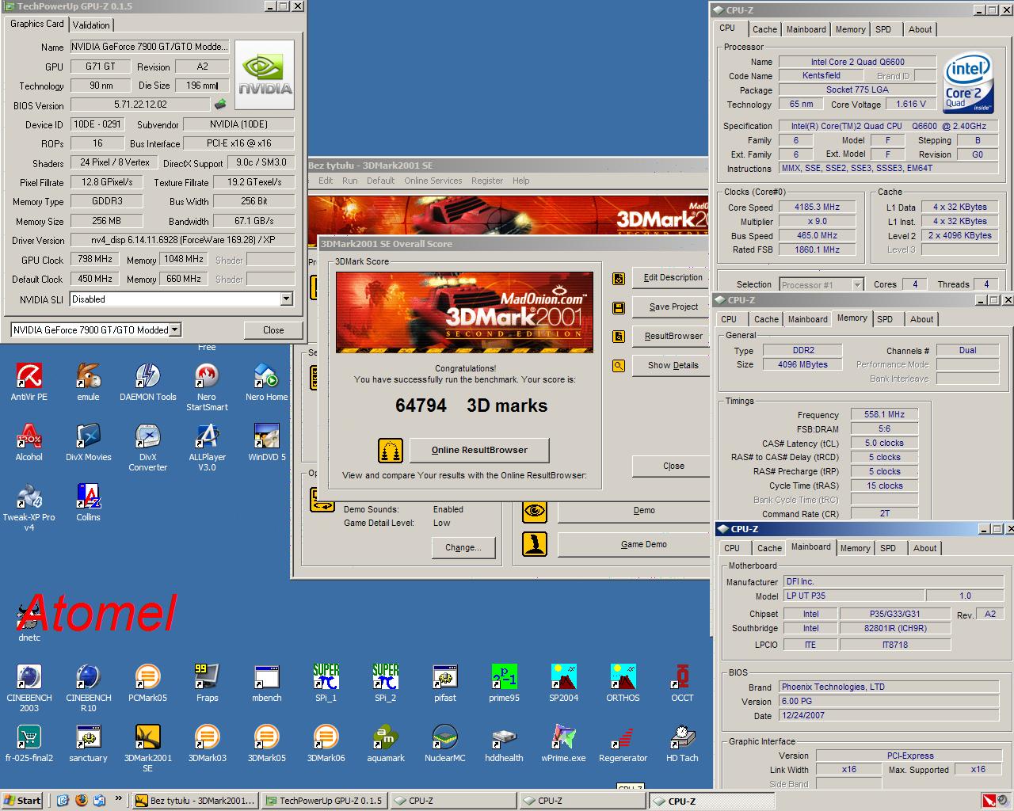Click the Online ResultBrowser button
This screenshot has width=1014, height=811.
[x=479, y=450]
